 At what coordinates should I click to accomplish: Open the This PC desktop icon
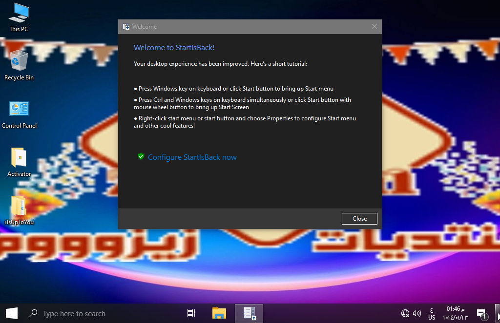pyautogui.click(x=19, y=18)
